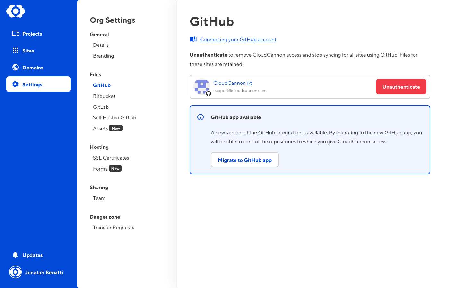Select Settings in the main navigation

38,84
